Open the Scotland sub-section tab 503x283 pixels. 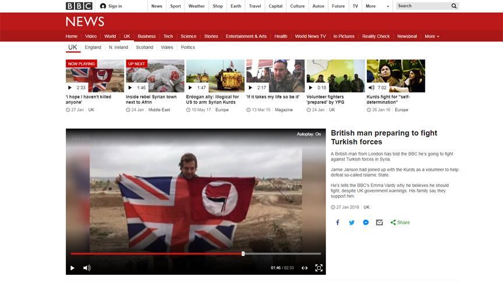coord(144,47)
